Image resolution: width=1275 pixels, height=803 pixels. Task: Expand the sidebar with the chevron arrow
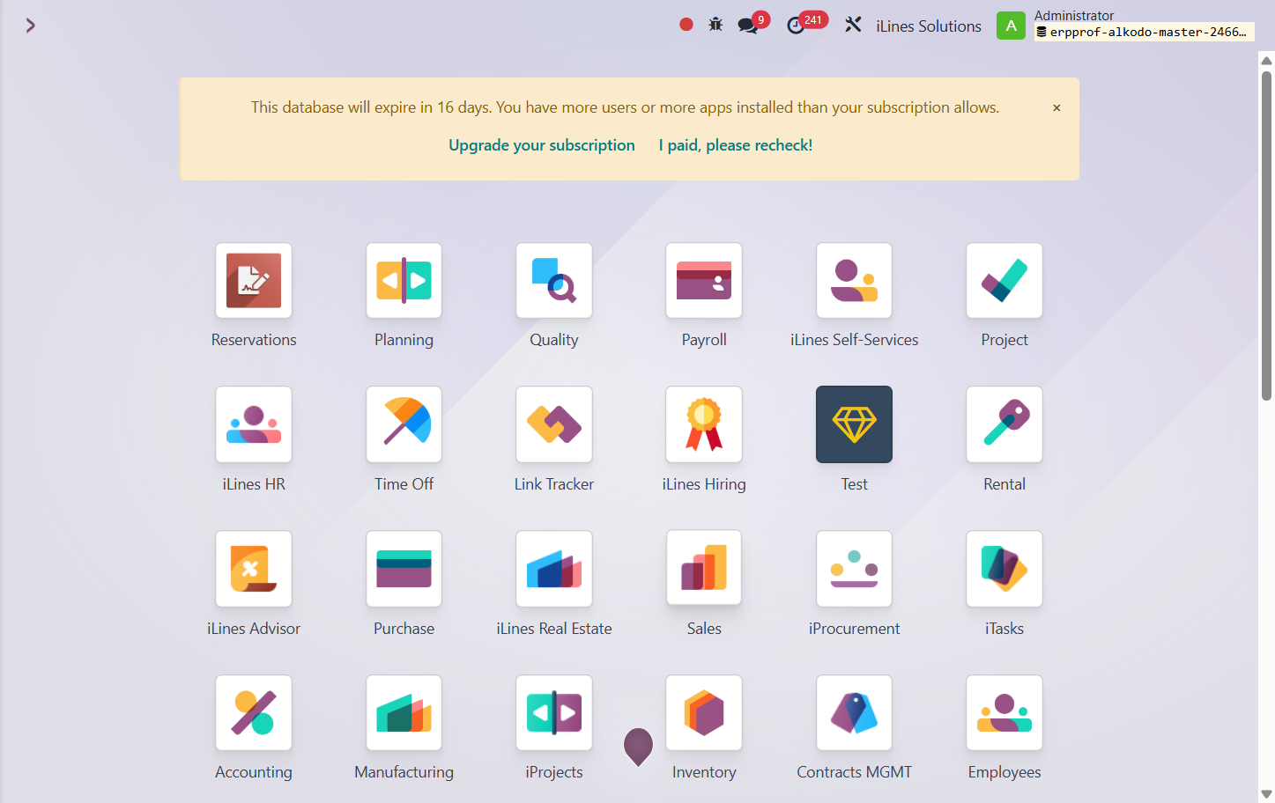(30, 26)
